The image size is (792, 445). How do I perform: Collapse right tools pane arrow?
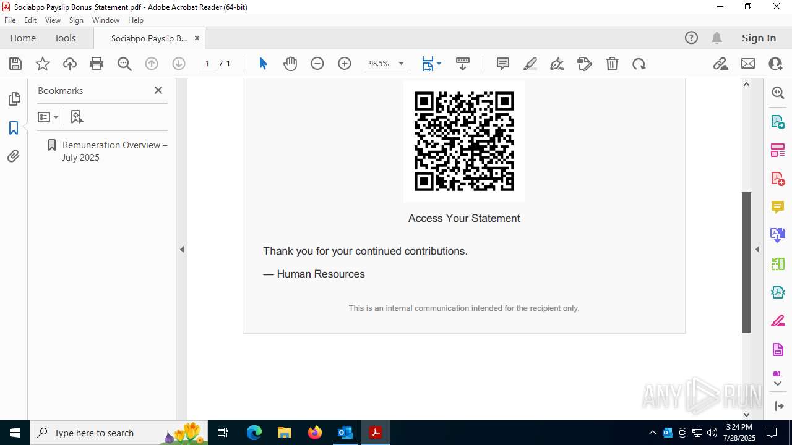click(757, 250)
